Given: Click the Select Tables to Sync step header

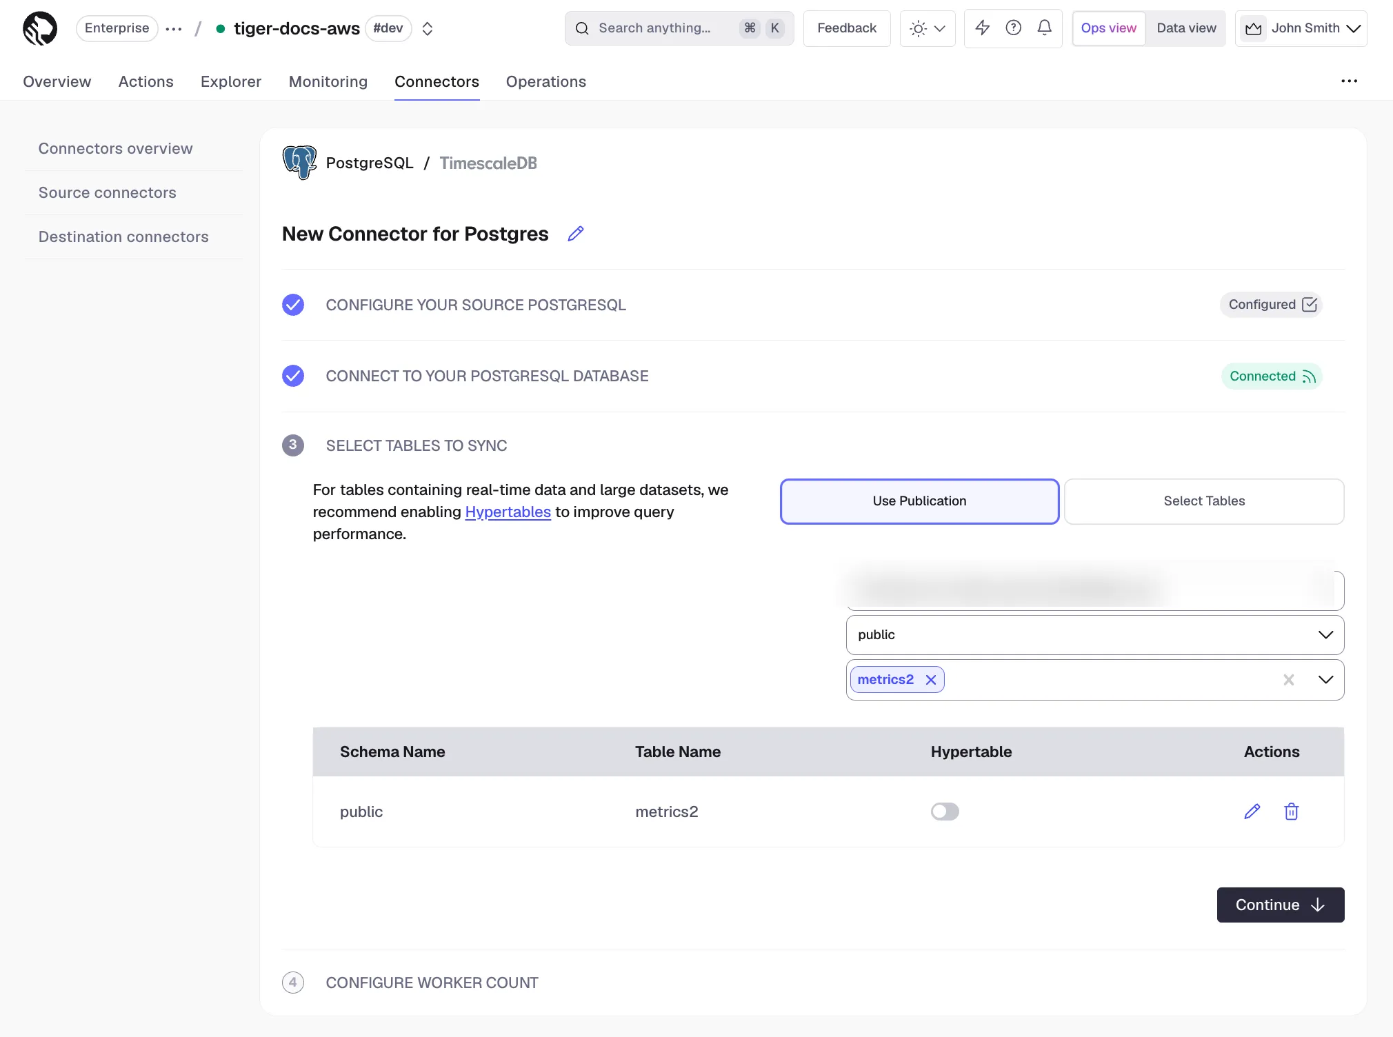Looking at the screenshot, I should [417, 445].
